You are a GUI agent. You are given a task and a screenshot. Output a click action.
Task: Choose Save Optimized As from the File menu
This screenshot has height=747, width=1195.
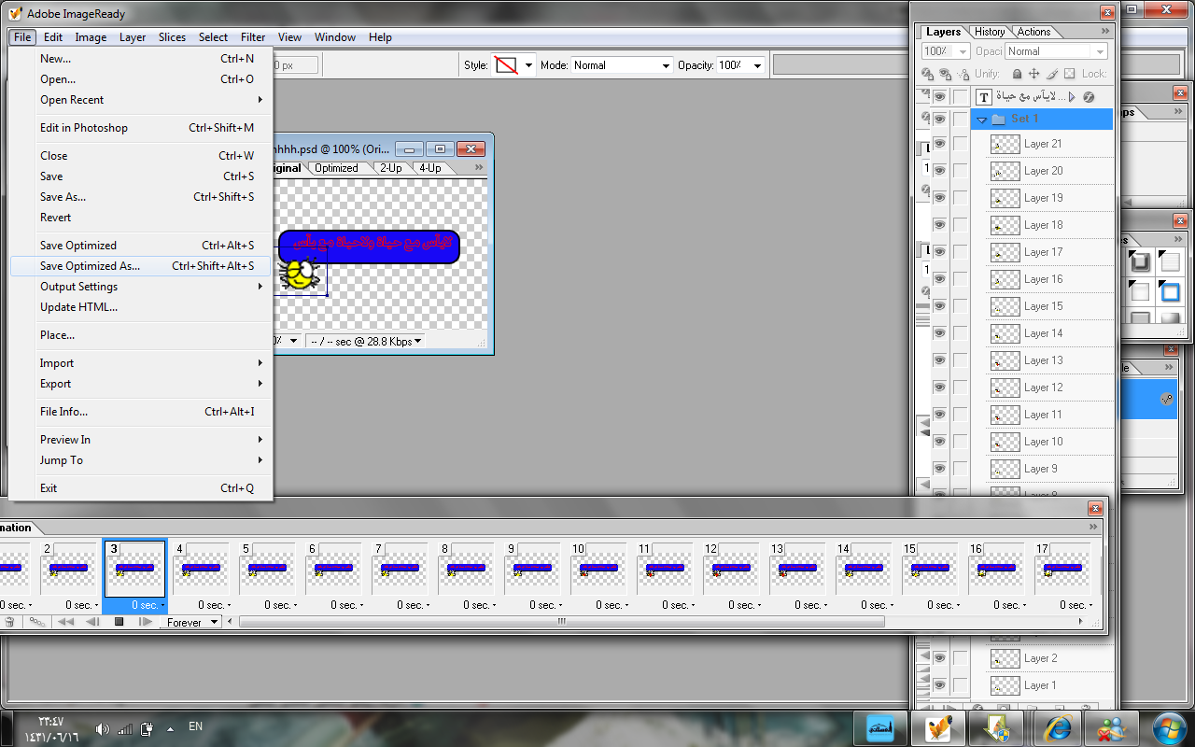(x=90, y=266)
